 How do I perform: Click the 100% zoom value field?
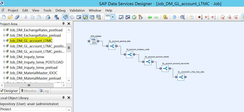coord(108,17)
